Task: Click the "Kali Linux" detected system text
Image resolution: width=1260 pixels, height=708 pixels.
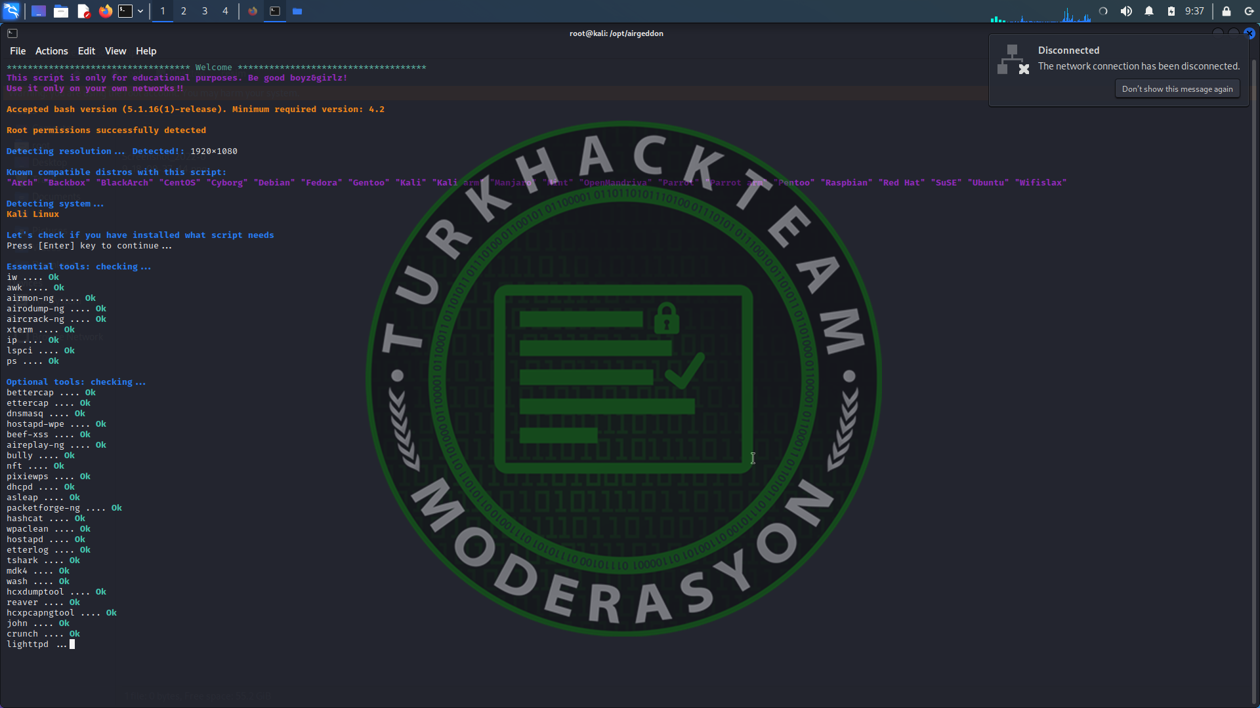Action: pyautogui.click(x=33, y=214)
